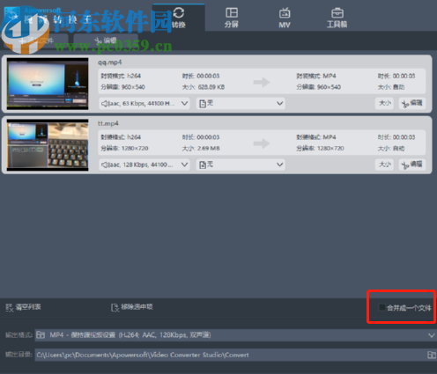Select the qq.mp4 video thumbnail
Image resolution: width=437 pixels, height=374 pixels.
pos(48,84)
